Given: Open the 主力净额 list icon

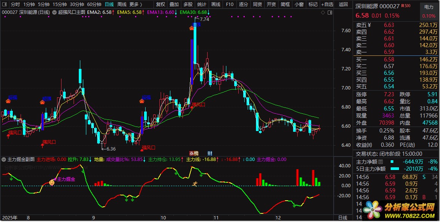Looking at the screenshot, I should [x=381, y=162].
